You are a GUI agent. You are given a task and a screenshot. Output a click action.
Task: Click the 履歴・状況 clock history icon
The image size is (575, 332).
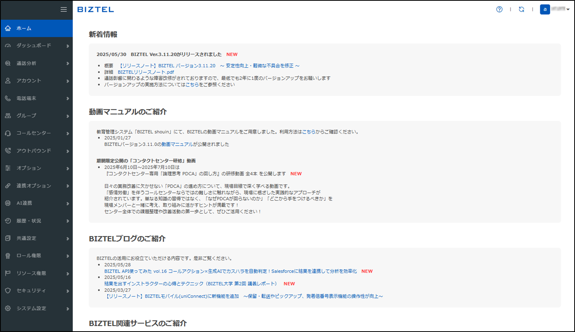pyautogui.click(x=8, y=221)
